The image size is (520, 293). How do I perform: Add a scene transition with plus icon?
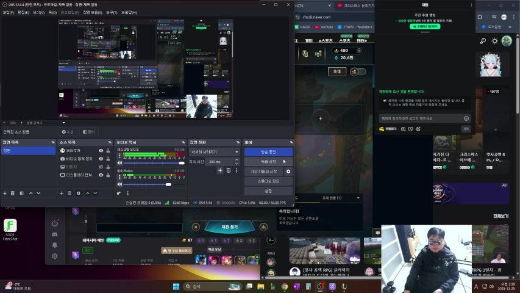(x=220, y=170)
